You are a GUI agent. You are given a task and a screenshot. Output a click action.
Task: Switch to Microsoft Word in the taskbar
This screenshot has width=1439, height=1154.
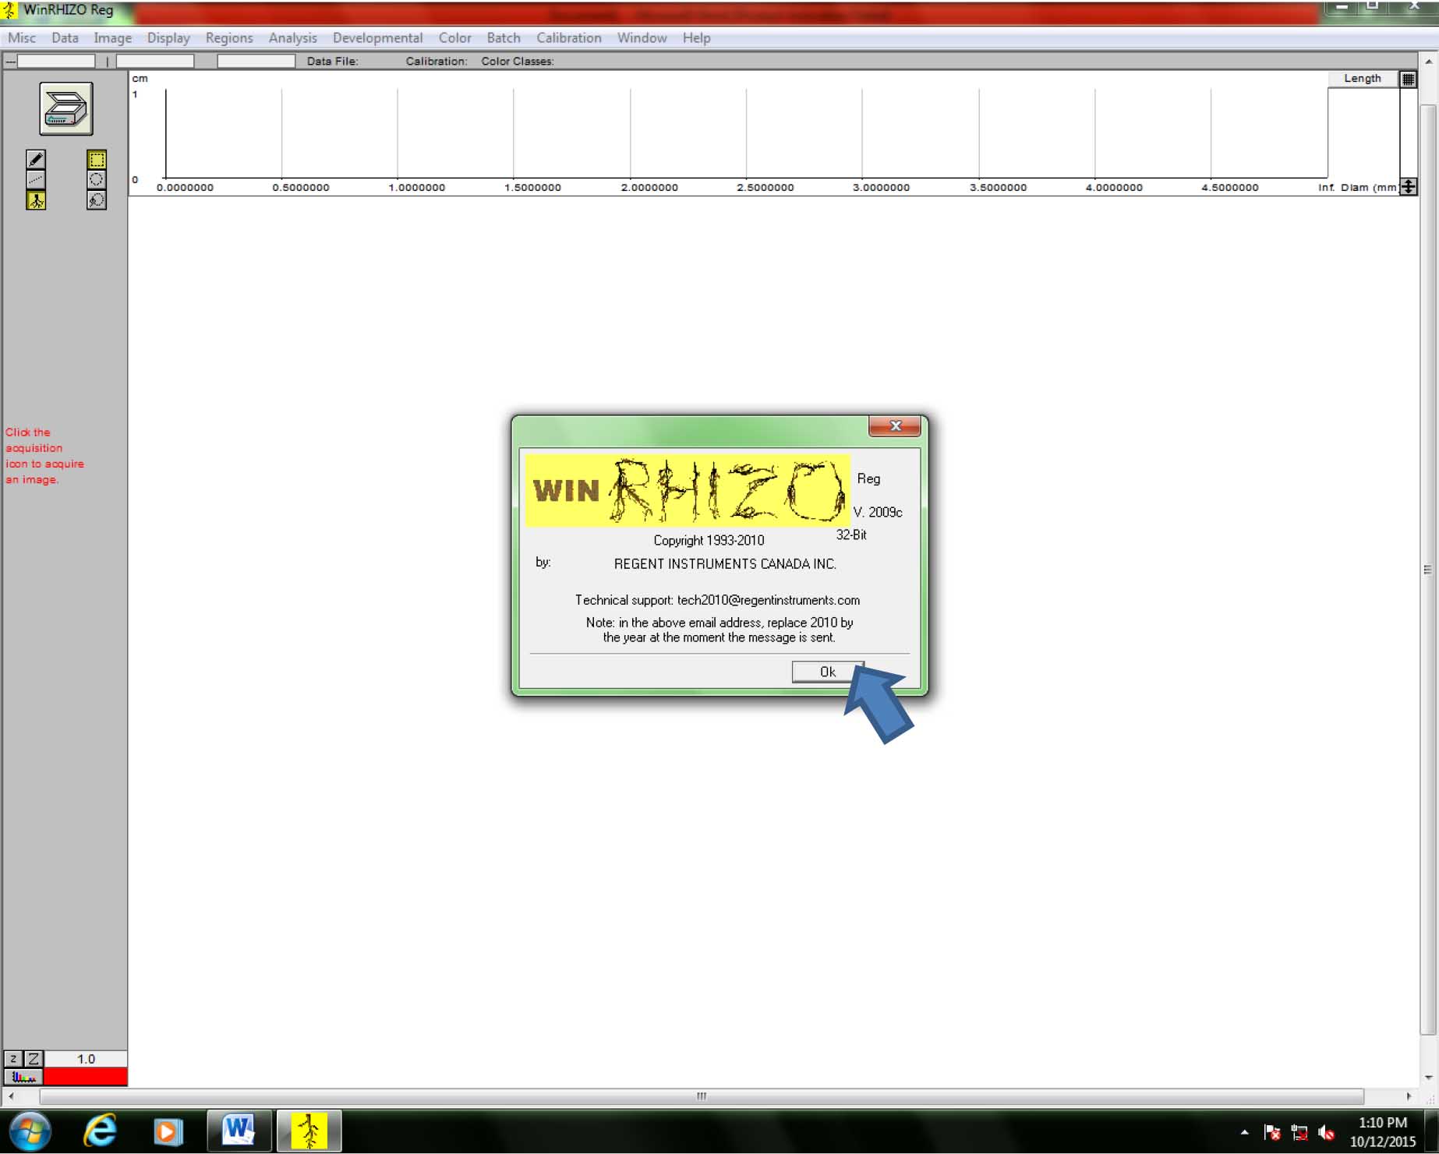239,1131
